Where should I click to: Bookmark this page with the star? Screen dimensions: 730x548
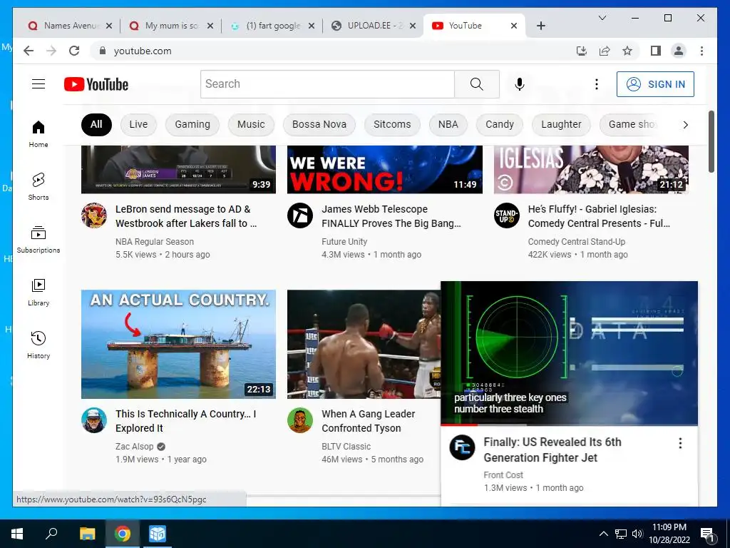pyautogui.click(x=627, y=51)
